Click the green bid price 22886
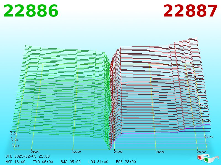This screenshot has height=165, width=221. 31,11
